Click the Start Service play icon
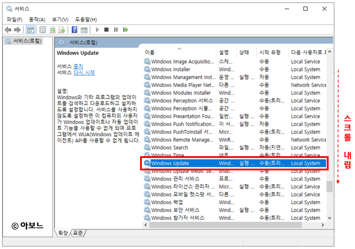Viewport: 355px width, 249px height. tap(97, 30)
